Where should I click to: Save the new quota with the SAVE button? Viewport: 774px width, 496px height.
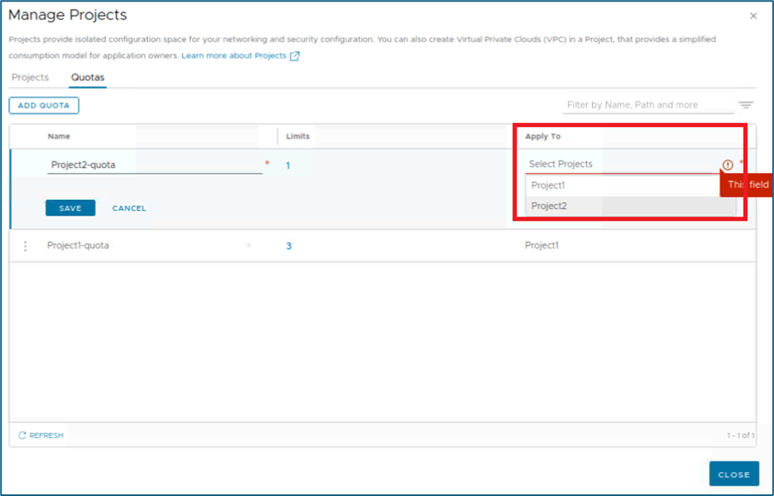(71, 208)
